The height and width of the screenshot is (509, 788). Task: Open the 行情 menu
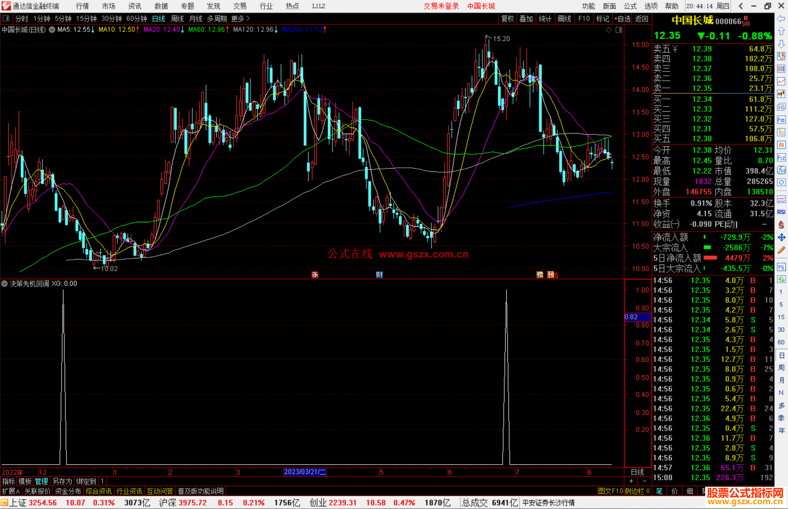point(82,6)
